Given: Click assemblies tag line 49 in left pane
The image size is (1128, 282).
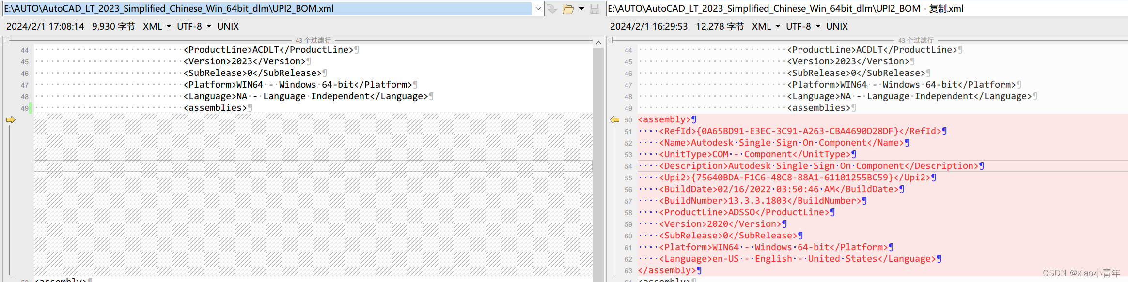Looking at the screenshot, I should 215,108.
